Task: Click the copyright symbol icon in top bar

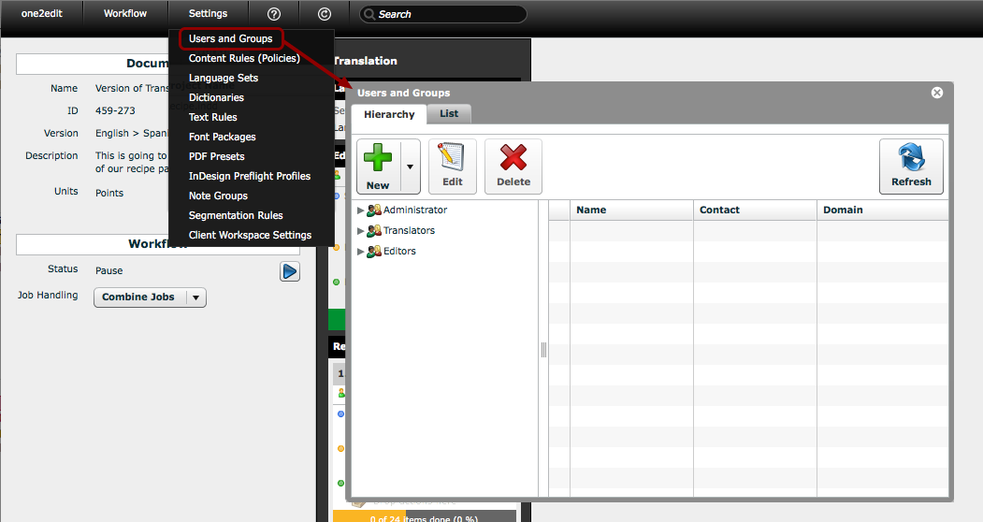Action: coord(325,14)
